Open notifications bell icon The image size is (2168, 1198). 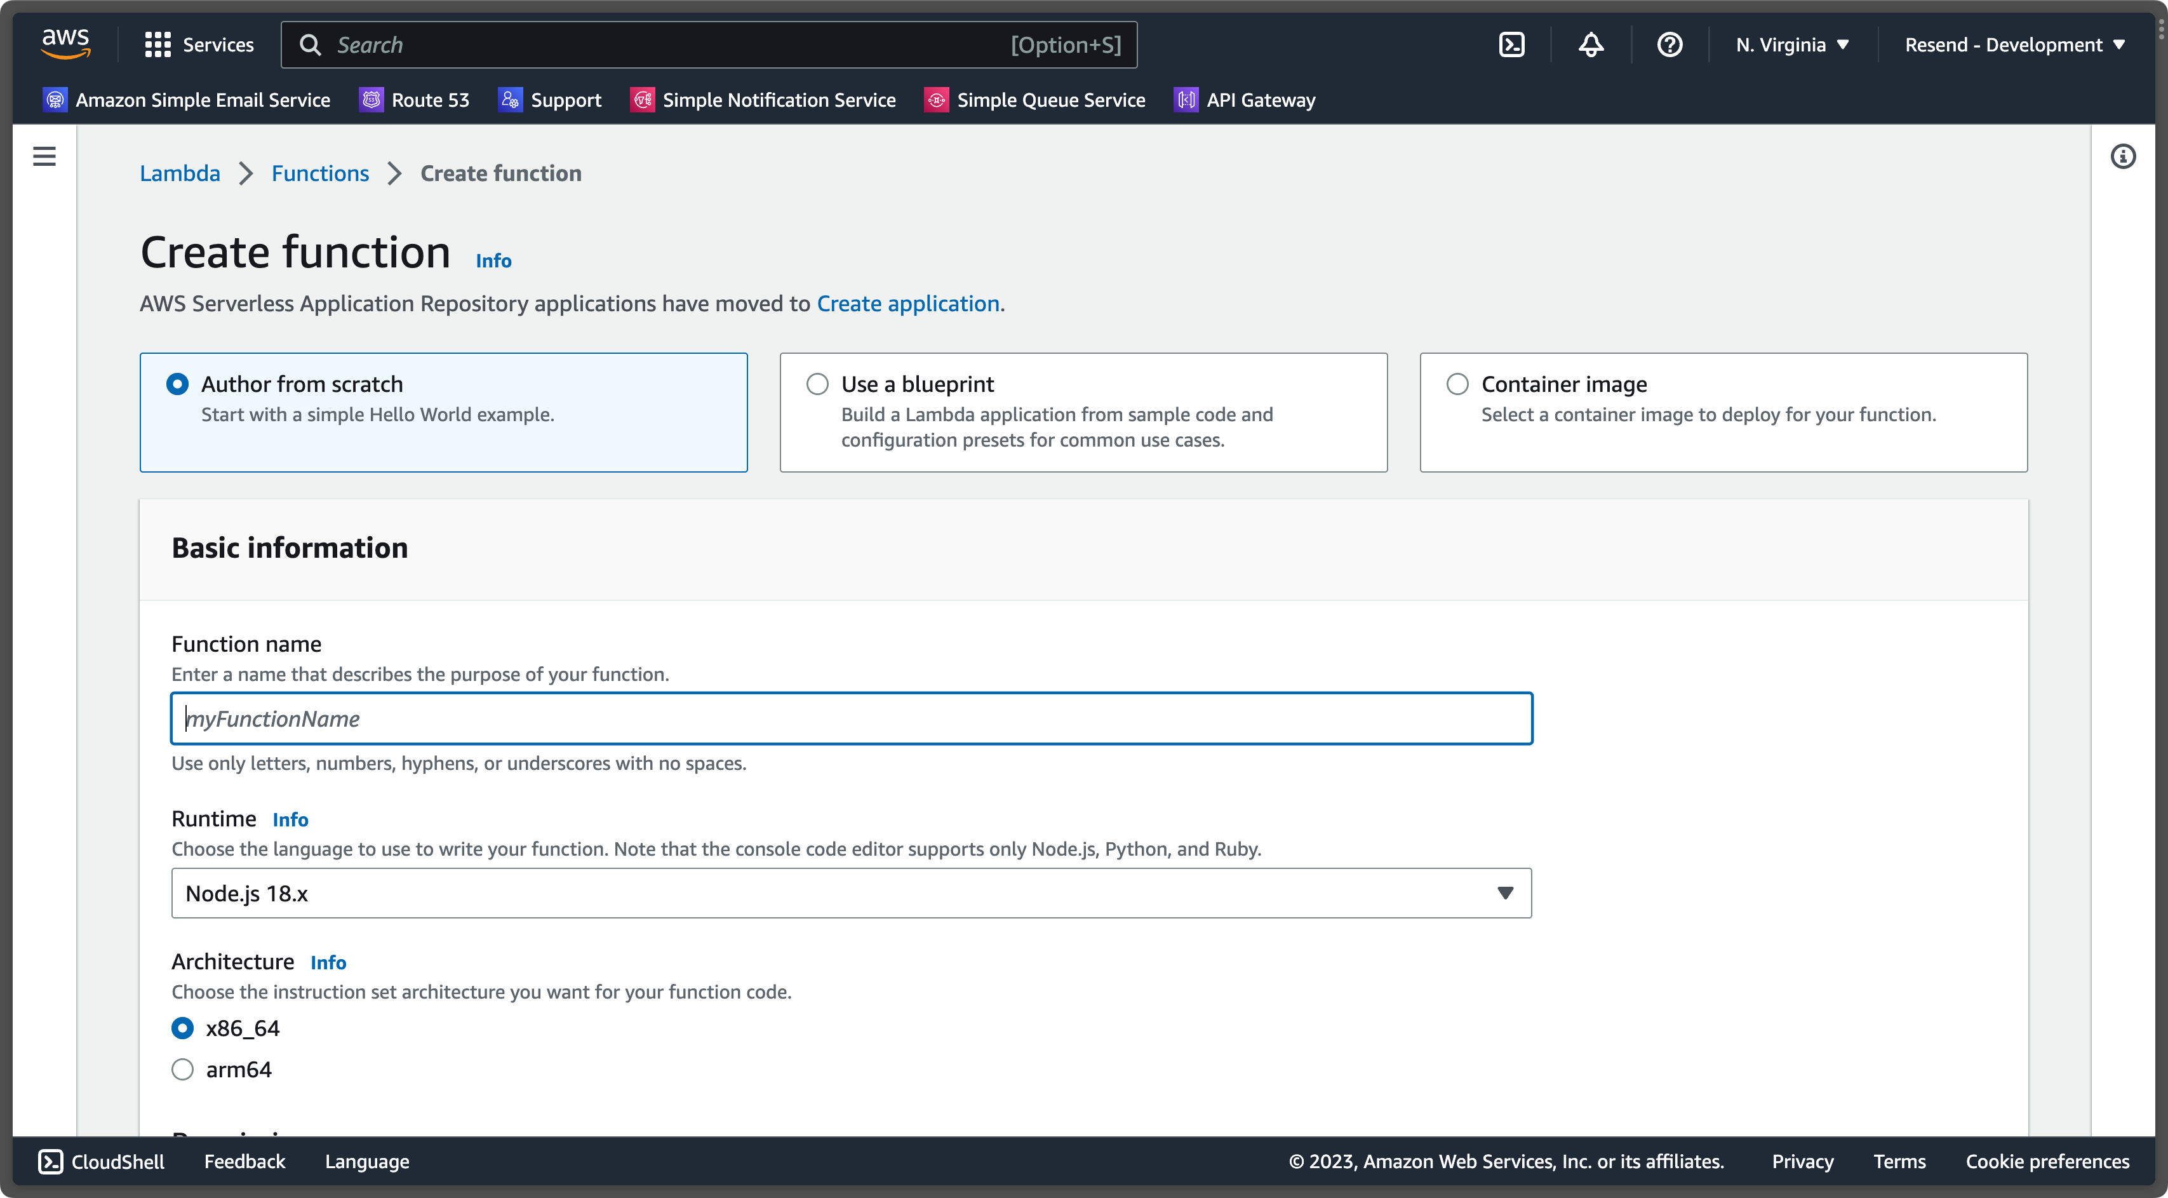[1591, 44]
